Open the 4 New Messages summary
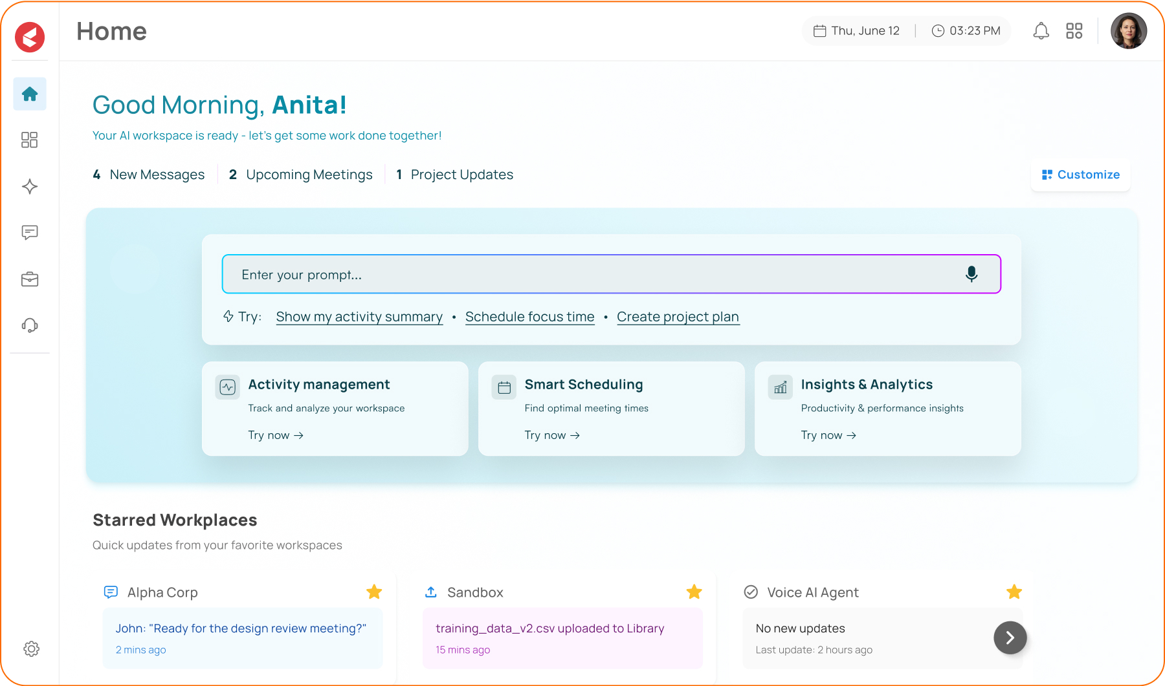 tap(149, 175)
